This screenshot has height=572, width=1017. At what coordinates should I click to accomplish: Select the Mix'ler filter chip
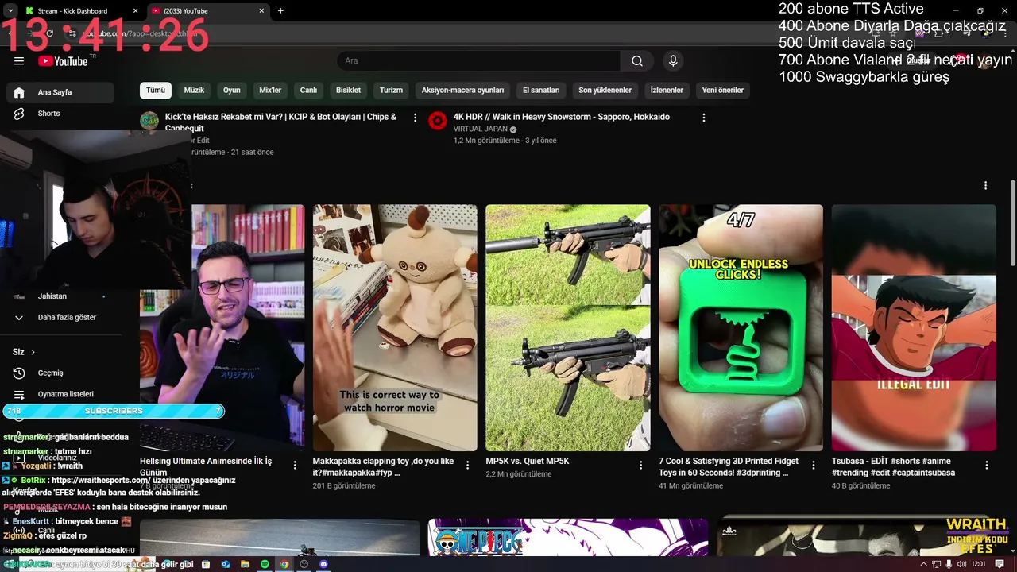pyautogui.click(x=270, y=90)
